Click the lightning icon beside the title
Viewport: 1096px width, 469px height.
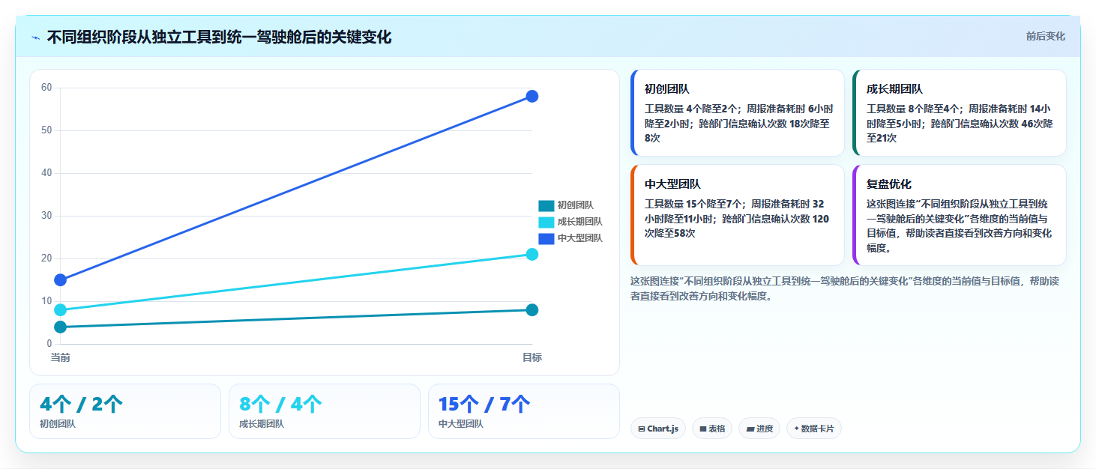coord(36,37)
